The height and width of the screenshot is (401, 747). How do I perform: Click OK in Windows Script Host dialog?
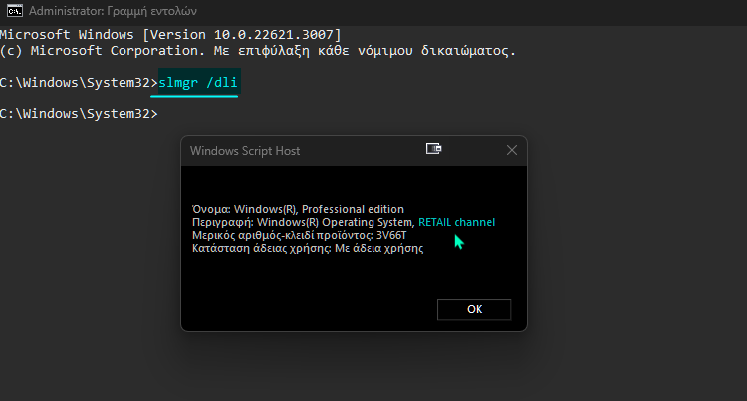click(x=474, y=309)
